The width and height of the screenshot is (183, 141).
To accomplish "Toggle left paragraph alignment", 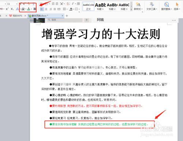I will coord(42,9).
